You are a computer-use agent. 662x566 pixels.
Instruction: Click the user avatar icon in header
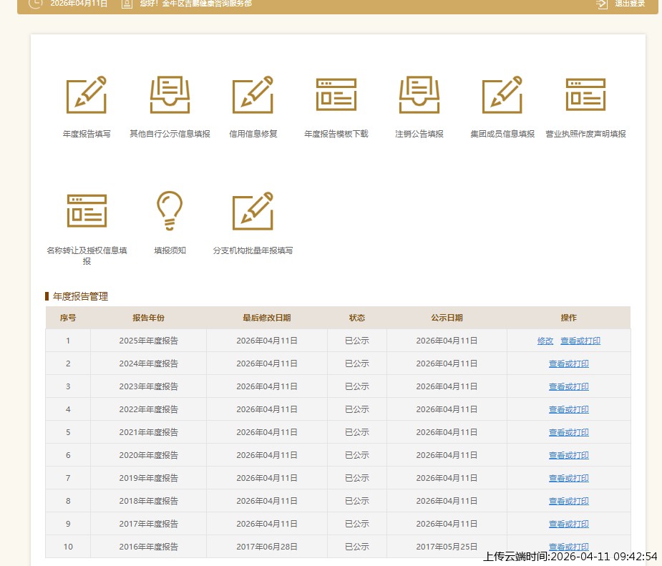pos(127,4)
